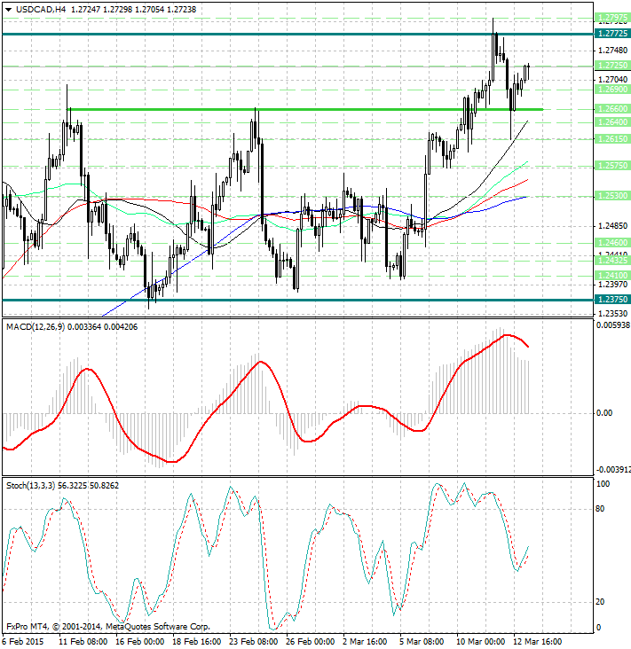Click the 1.25750 price level label
The height and width of the screenshot is (649, 631).
pos(612,165)
